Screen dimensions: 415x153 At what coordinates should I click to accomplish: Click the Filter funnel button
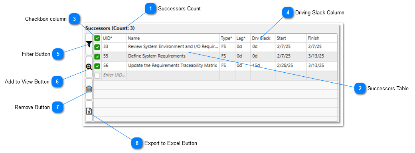pos(89,45)
